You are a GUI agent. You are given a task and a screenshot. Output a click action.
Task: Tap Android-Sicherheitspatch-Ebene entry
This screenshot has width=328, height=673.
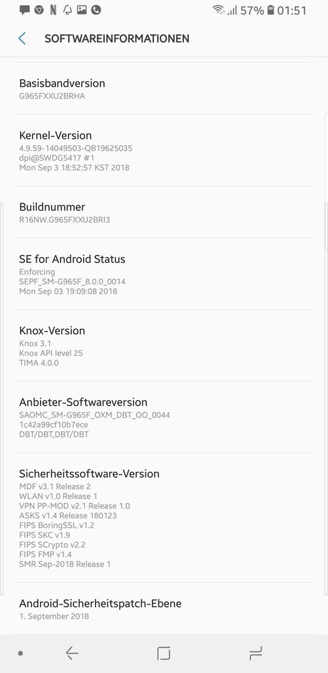tap(164, 609)
